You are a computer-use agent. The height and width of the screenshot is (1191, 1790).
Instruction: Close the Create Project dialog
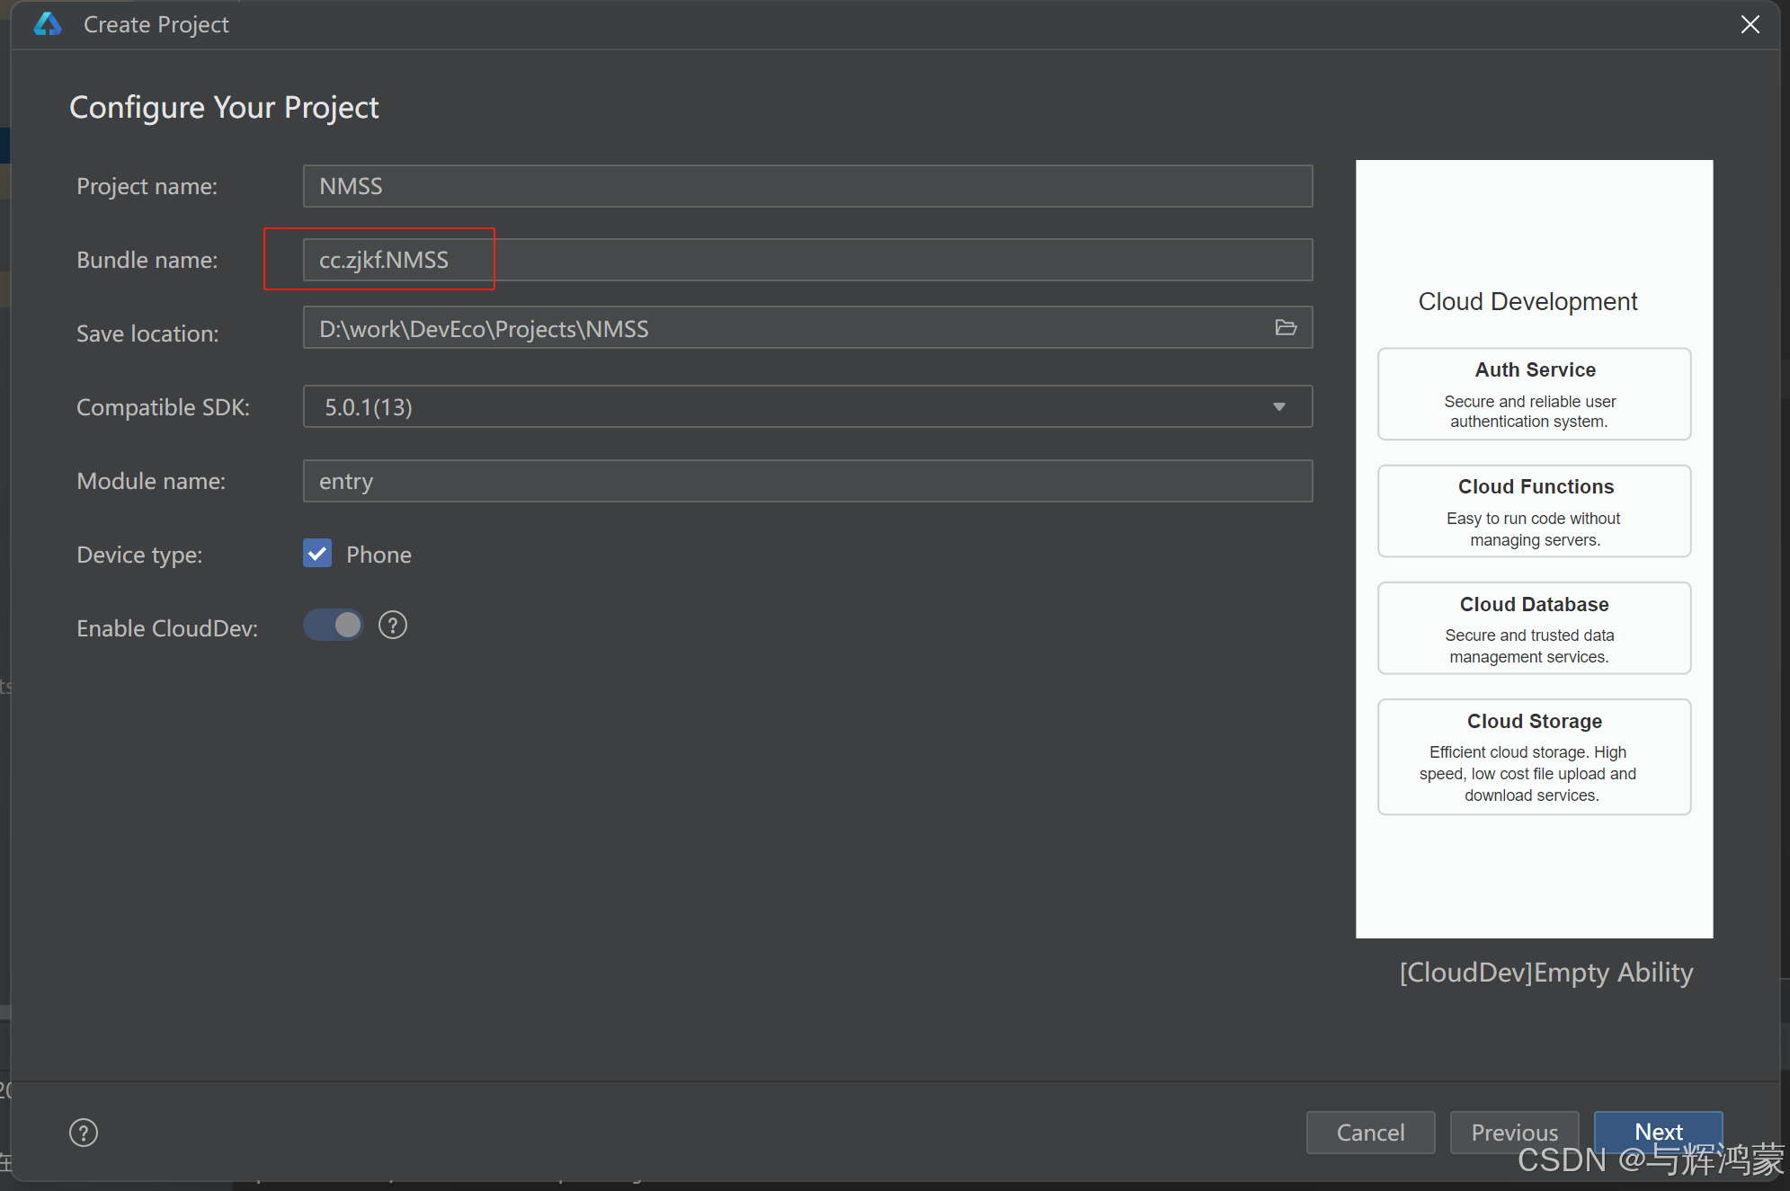(1750, 24)
